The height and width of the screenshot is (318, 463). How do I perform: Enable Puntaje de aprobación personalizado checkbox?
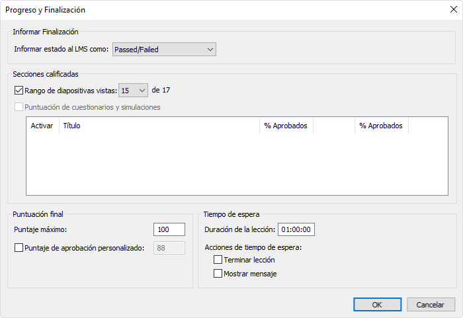coord(19,248)
